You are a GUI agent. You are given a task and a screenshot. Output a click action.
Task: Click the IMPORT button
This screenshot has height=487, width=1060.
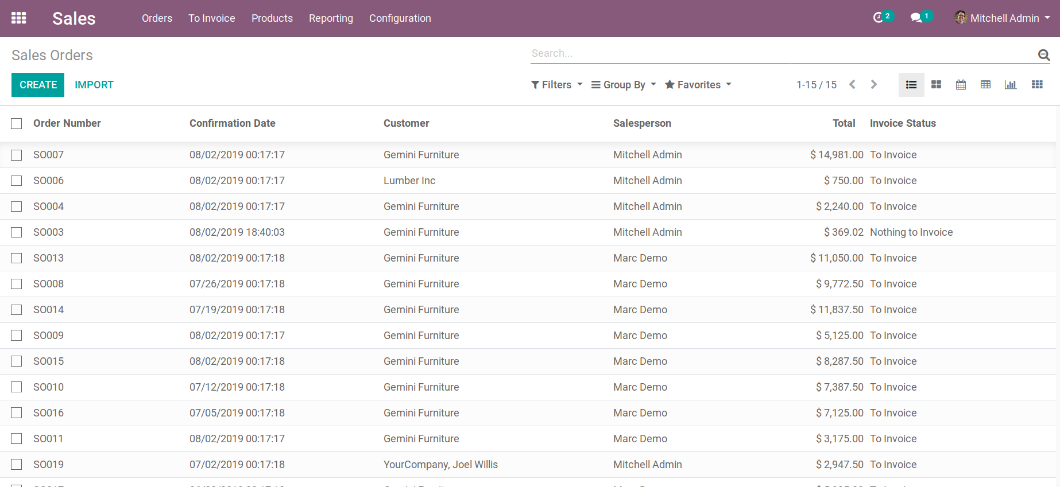[x=94, y=85]
